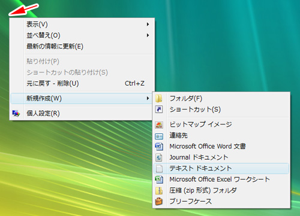
Task: Click the briefcase icon beside ブリーフケース
Action: pyautogui.click(x=159, y=201)
